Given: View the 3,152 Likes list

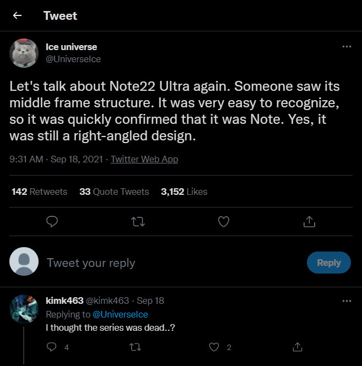Looking at the screenshot, I should [x=184, y=192].
